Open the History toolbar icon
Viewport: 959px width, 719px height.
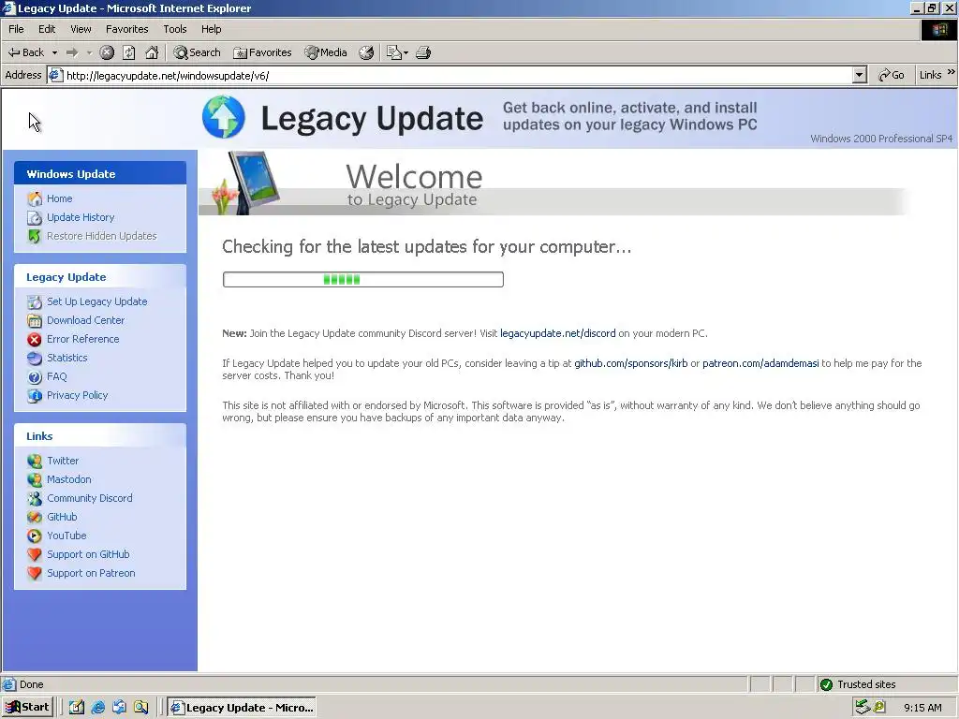click(x=366, y=52)
